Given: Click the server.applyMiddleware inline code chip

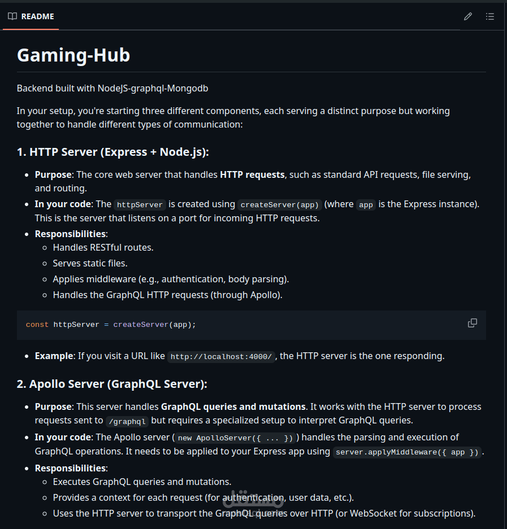Looking at the screenshot, I should point(408,452).
